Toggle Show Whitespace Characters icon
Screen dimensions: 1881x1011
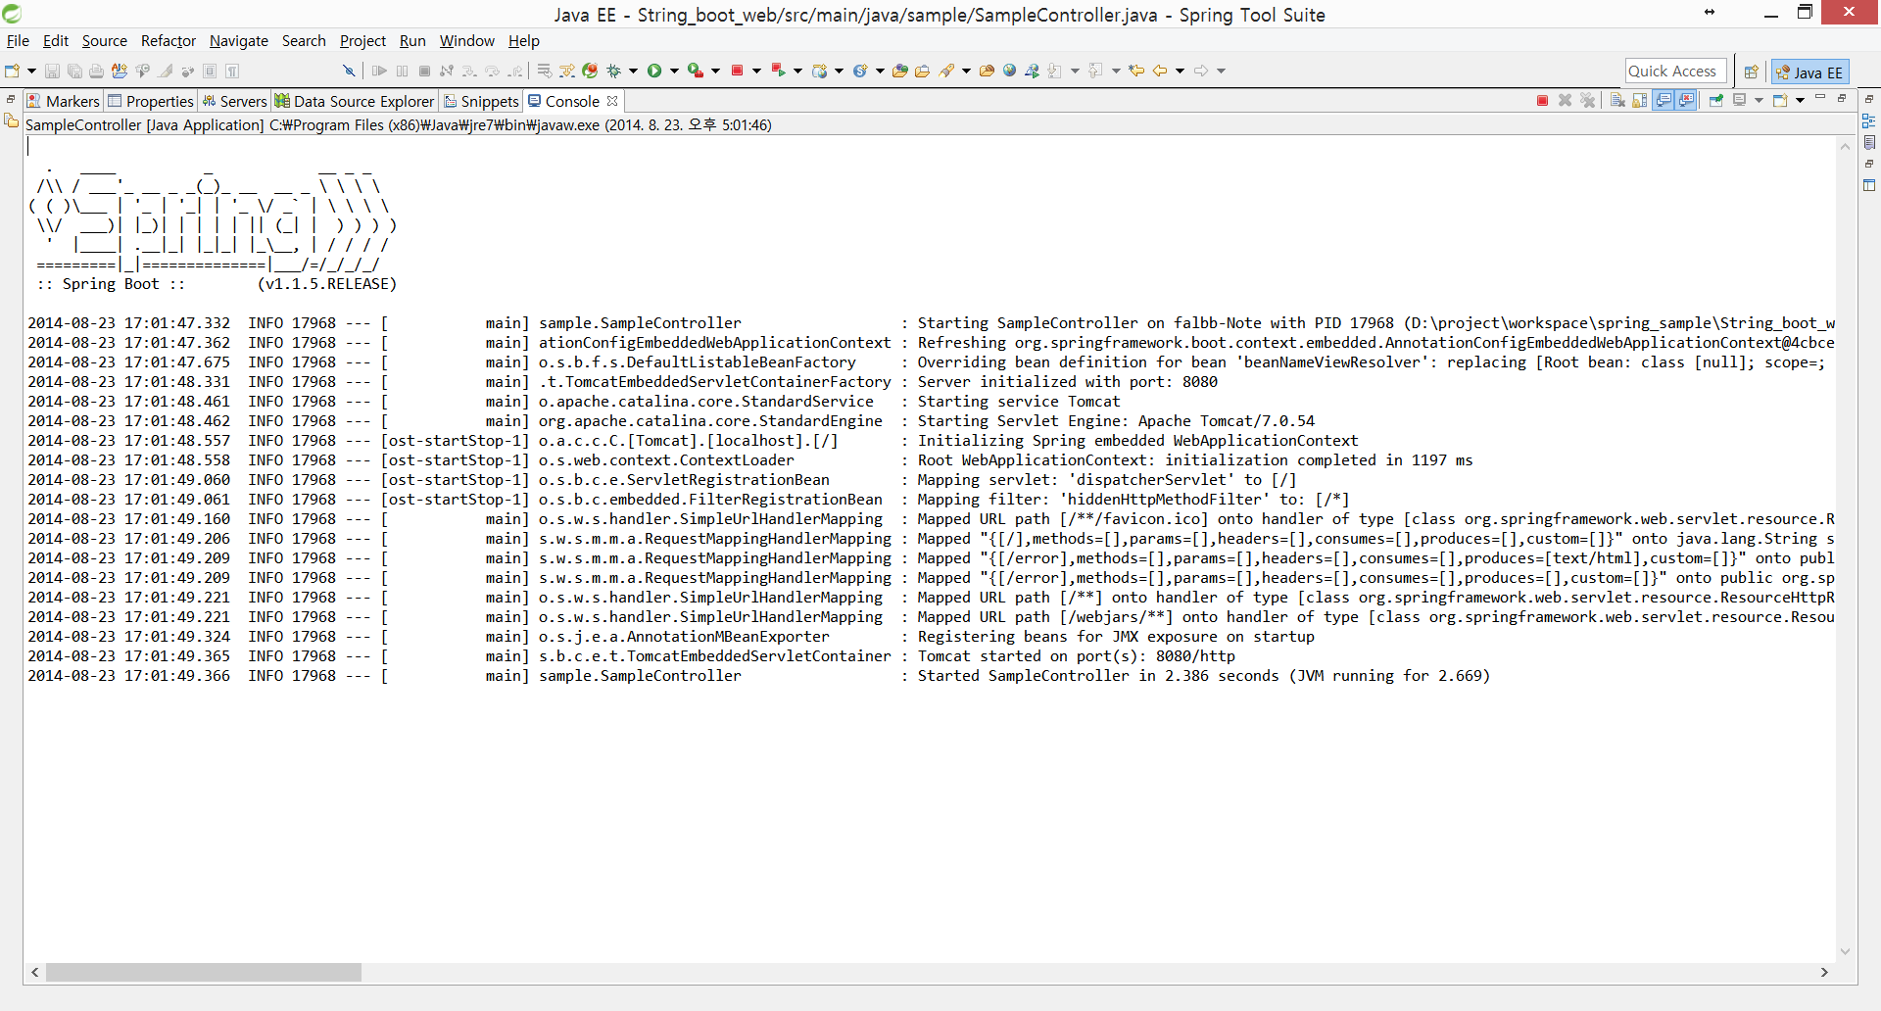point(232,71)
